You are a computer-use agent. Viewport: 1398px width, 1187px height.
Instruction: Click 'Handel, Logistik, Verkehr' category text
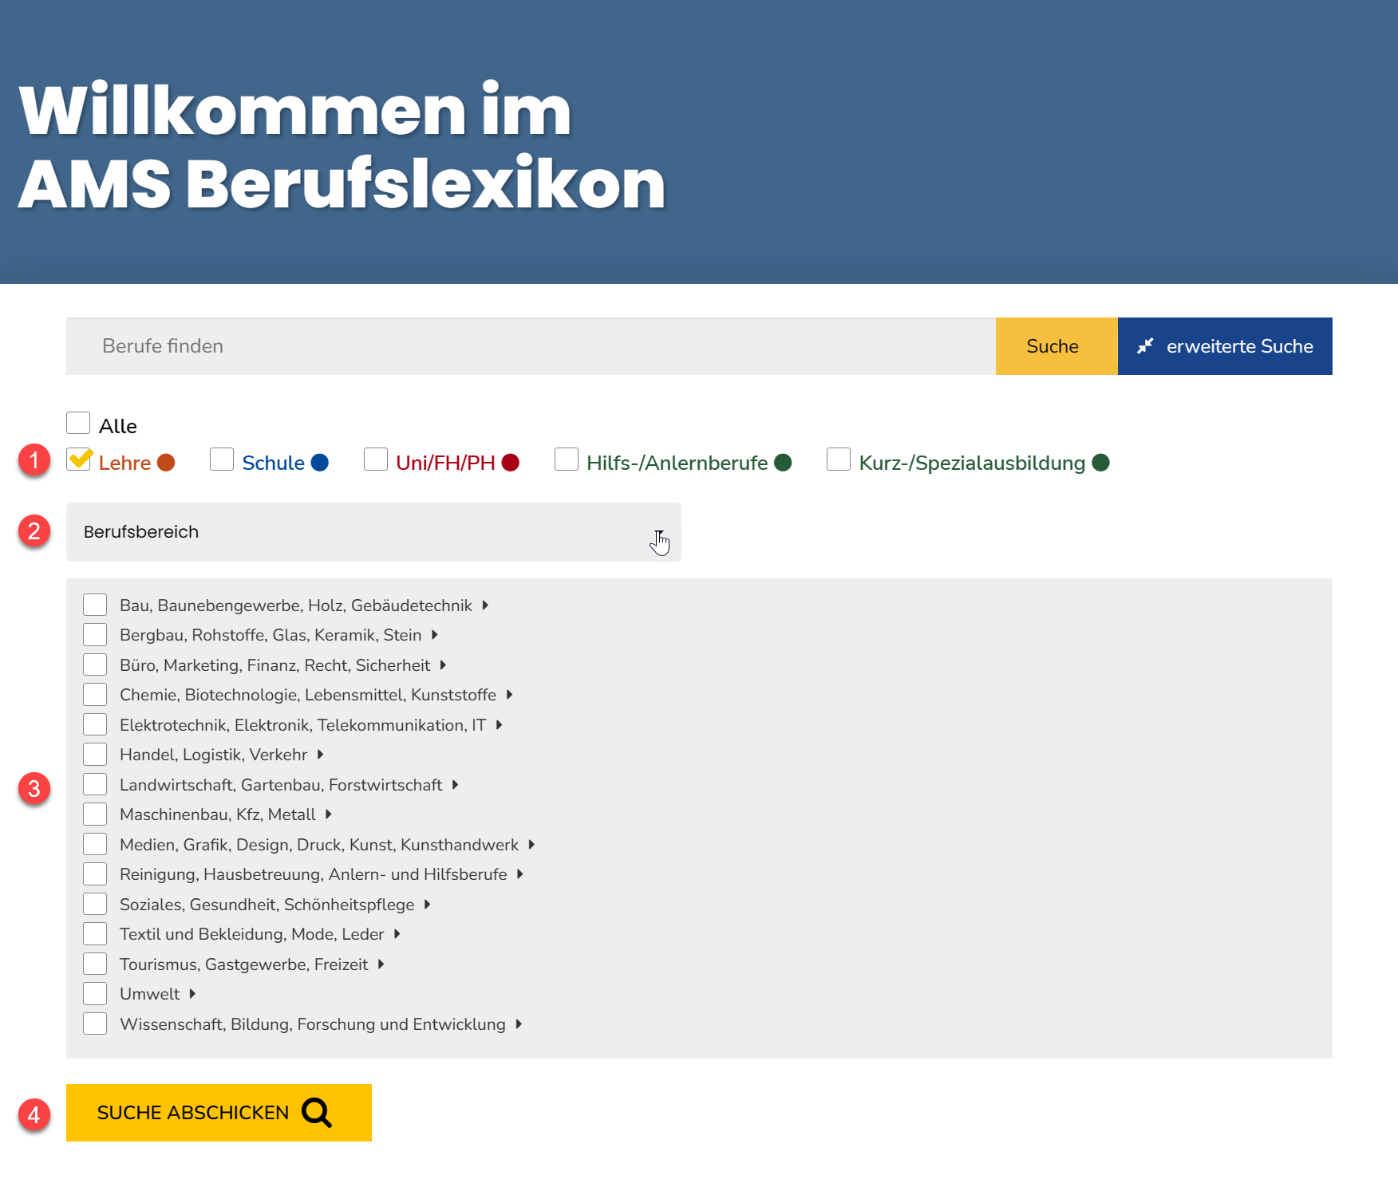(213, 755)
